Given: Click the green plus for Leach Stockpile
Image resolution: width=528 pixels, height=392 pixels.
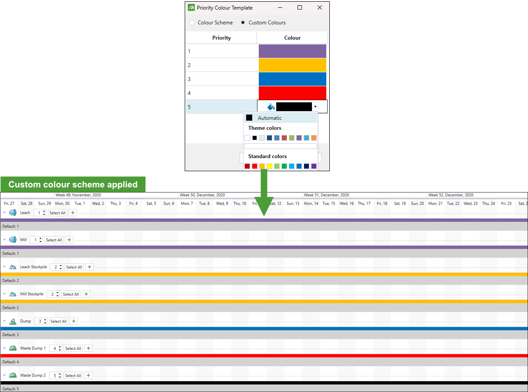Looking at the screenshot, I should [x=89, y=267].
